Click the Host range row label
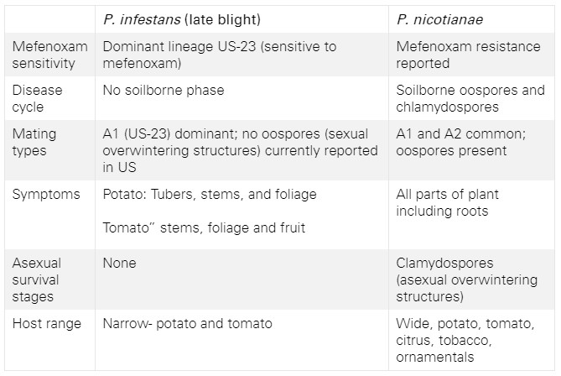561x376 pixels. click(47, 323)
